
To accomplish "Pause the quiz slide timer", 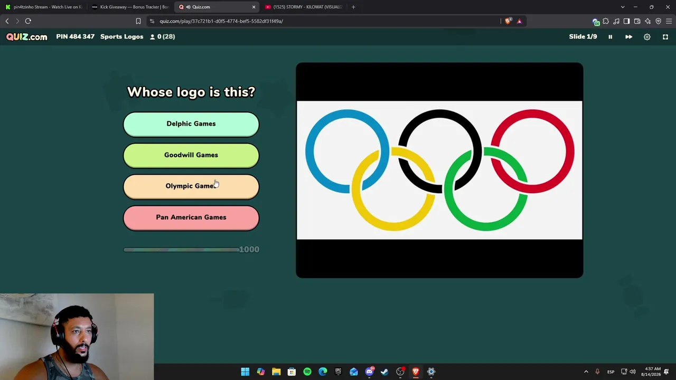I will tap(610, 37).
